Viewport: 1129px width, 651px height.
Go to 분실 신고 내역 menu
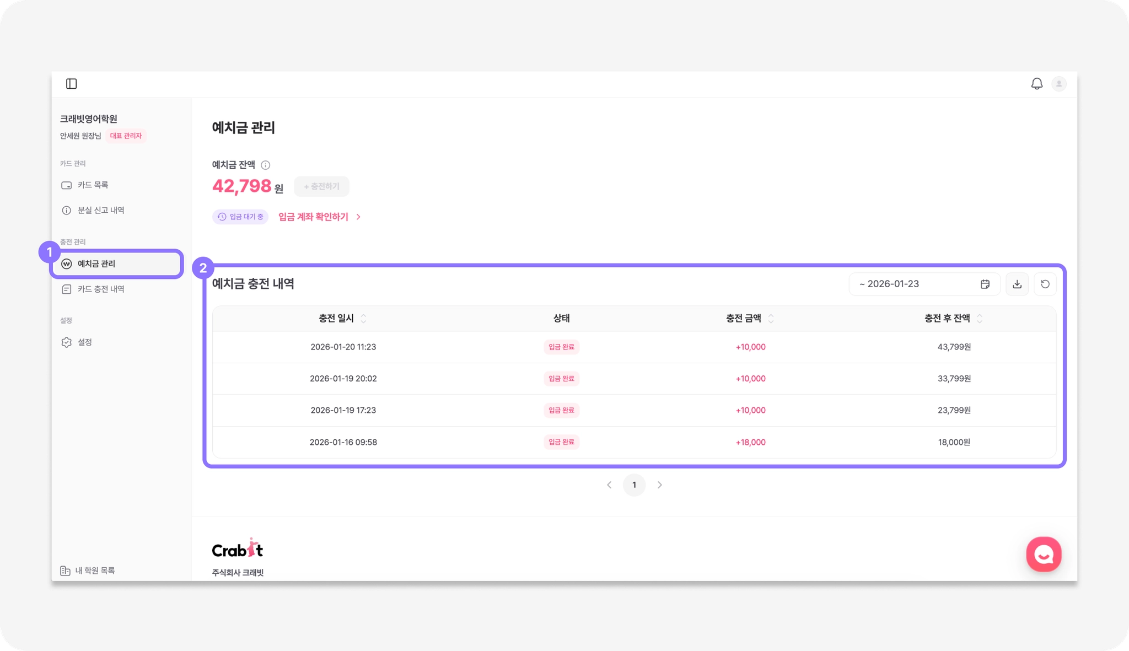100,211
